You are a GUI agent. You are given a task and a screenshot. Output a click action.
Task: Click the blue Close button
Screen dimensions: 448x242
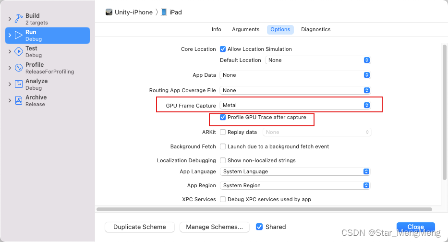click(x=415, y=227)
